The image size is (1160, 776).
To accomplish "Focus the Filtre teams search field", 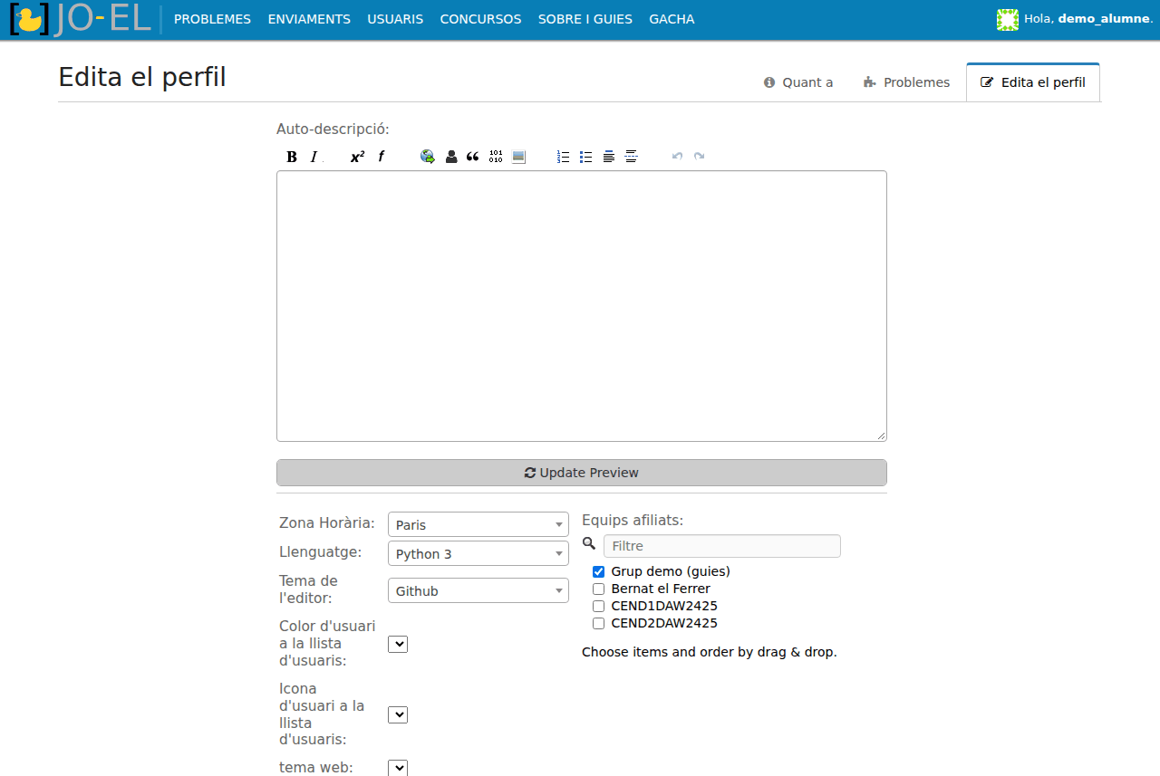I will pyautogui.click(x=722, y=546).
